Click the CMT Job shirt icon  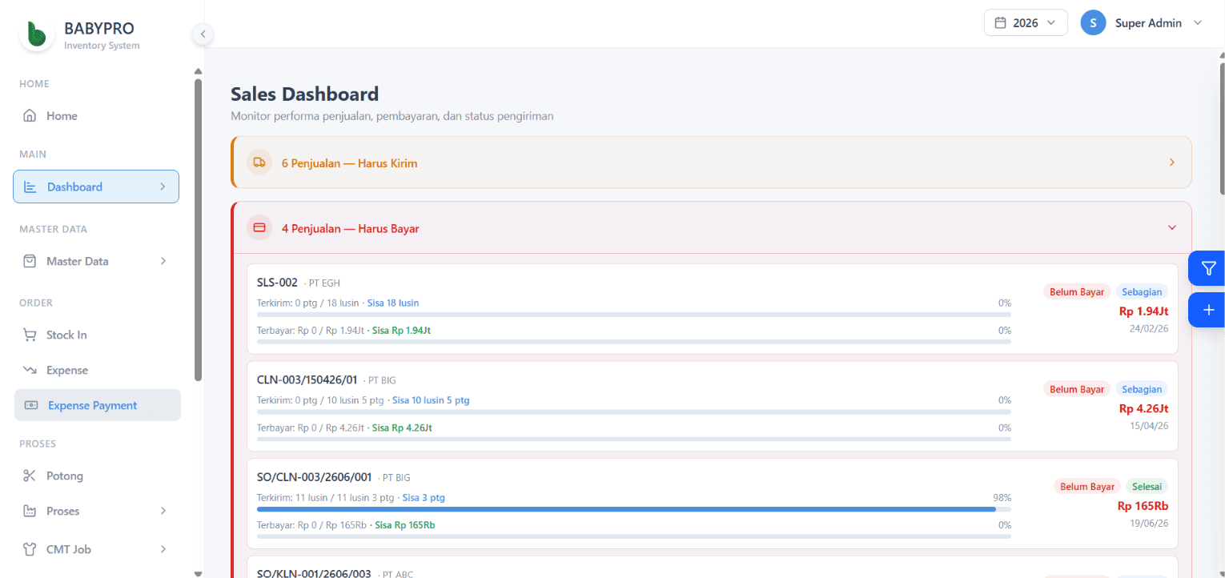(x=30, y=549)
